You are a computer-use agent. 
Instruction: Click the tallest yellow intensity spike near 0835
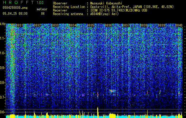[98, 112]
